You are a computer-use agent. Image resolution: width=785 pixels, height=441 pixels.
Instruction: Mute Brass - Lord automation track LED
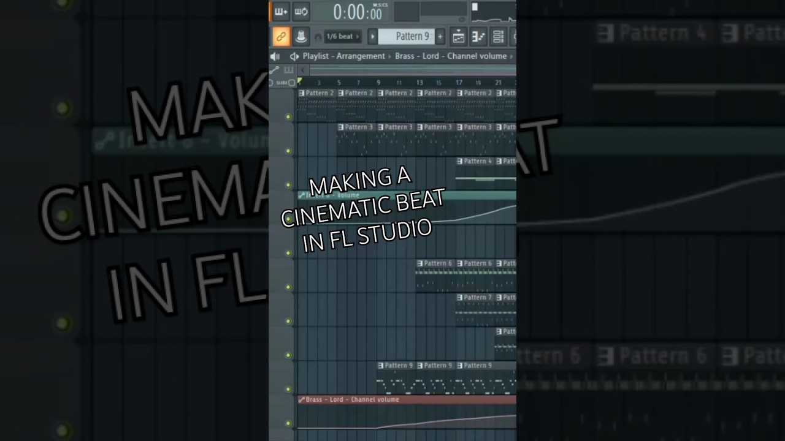click(288, 423)
